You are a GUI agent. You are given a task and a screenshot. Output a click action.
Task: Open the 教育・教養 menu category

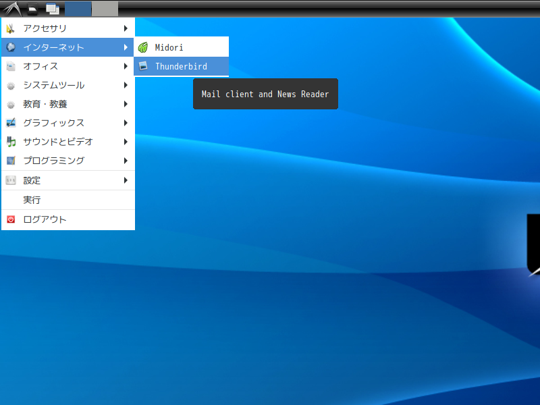(68, 104)
